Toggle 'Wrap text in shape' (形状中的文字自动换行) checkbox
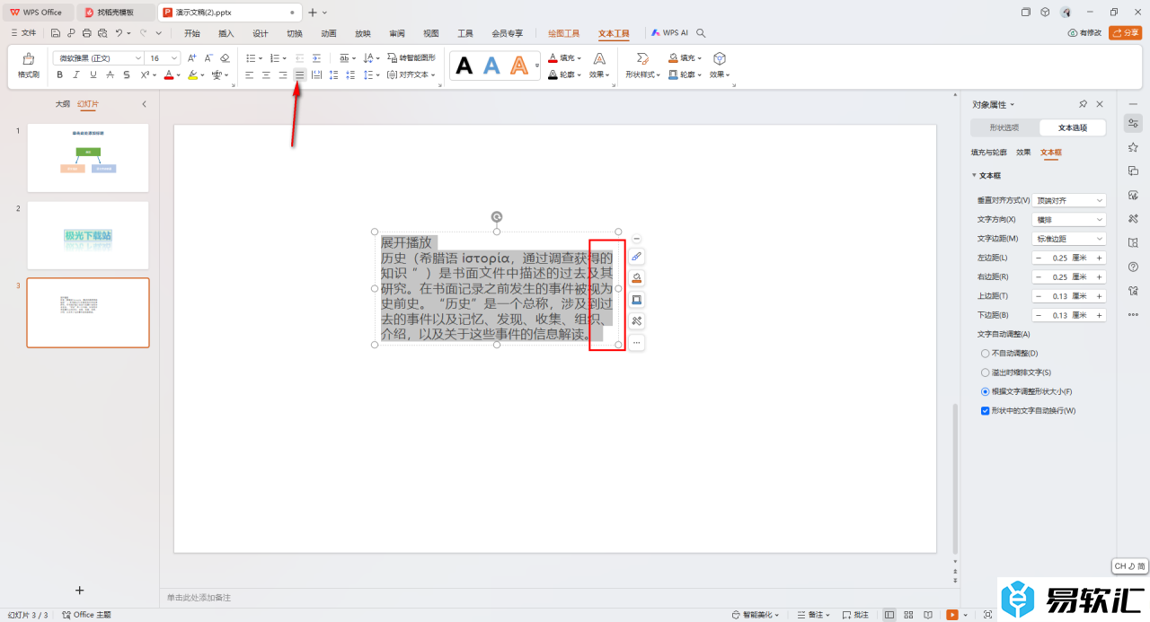 tap(986, 410)
